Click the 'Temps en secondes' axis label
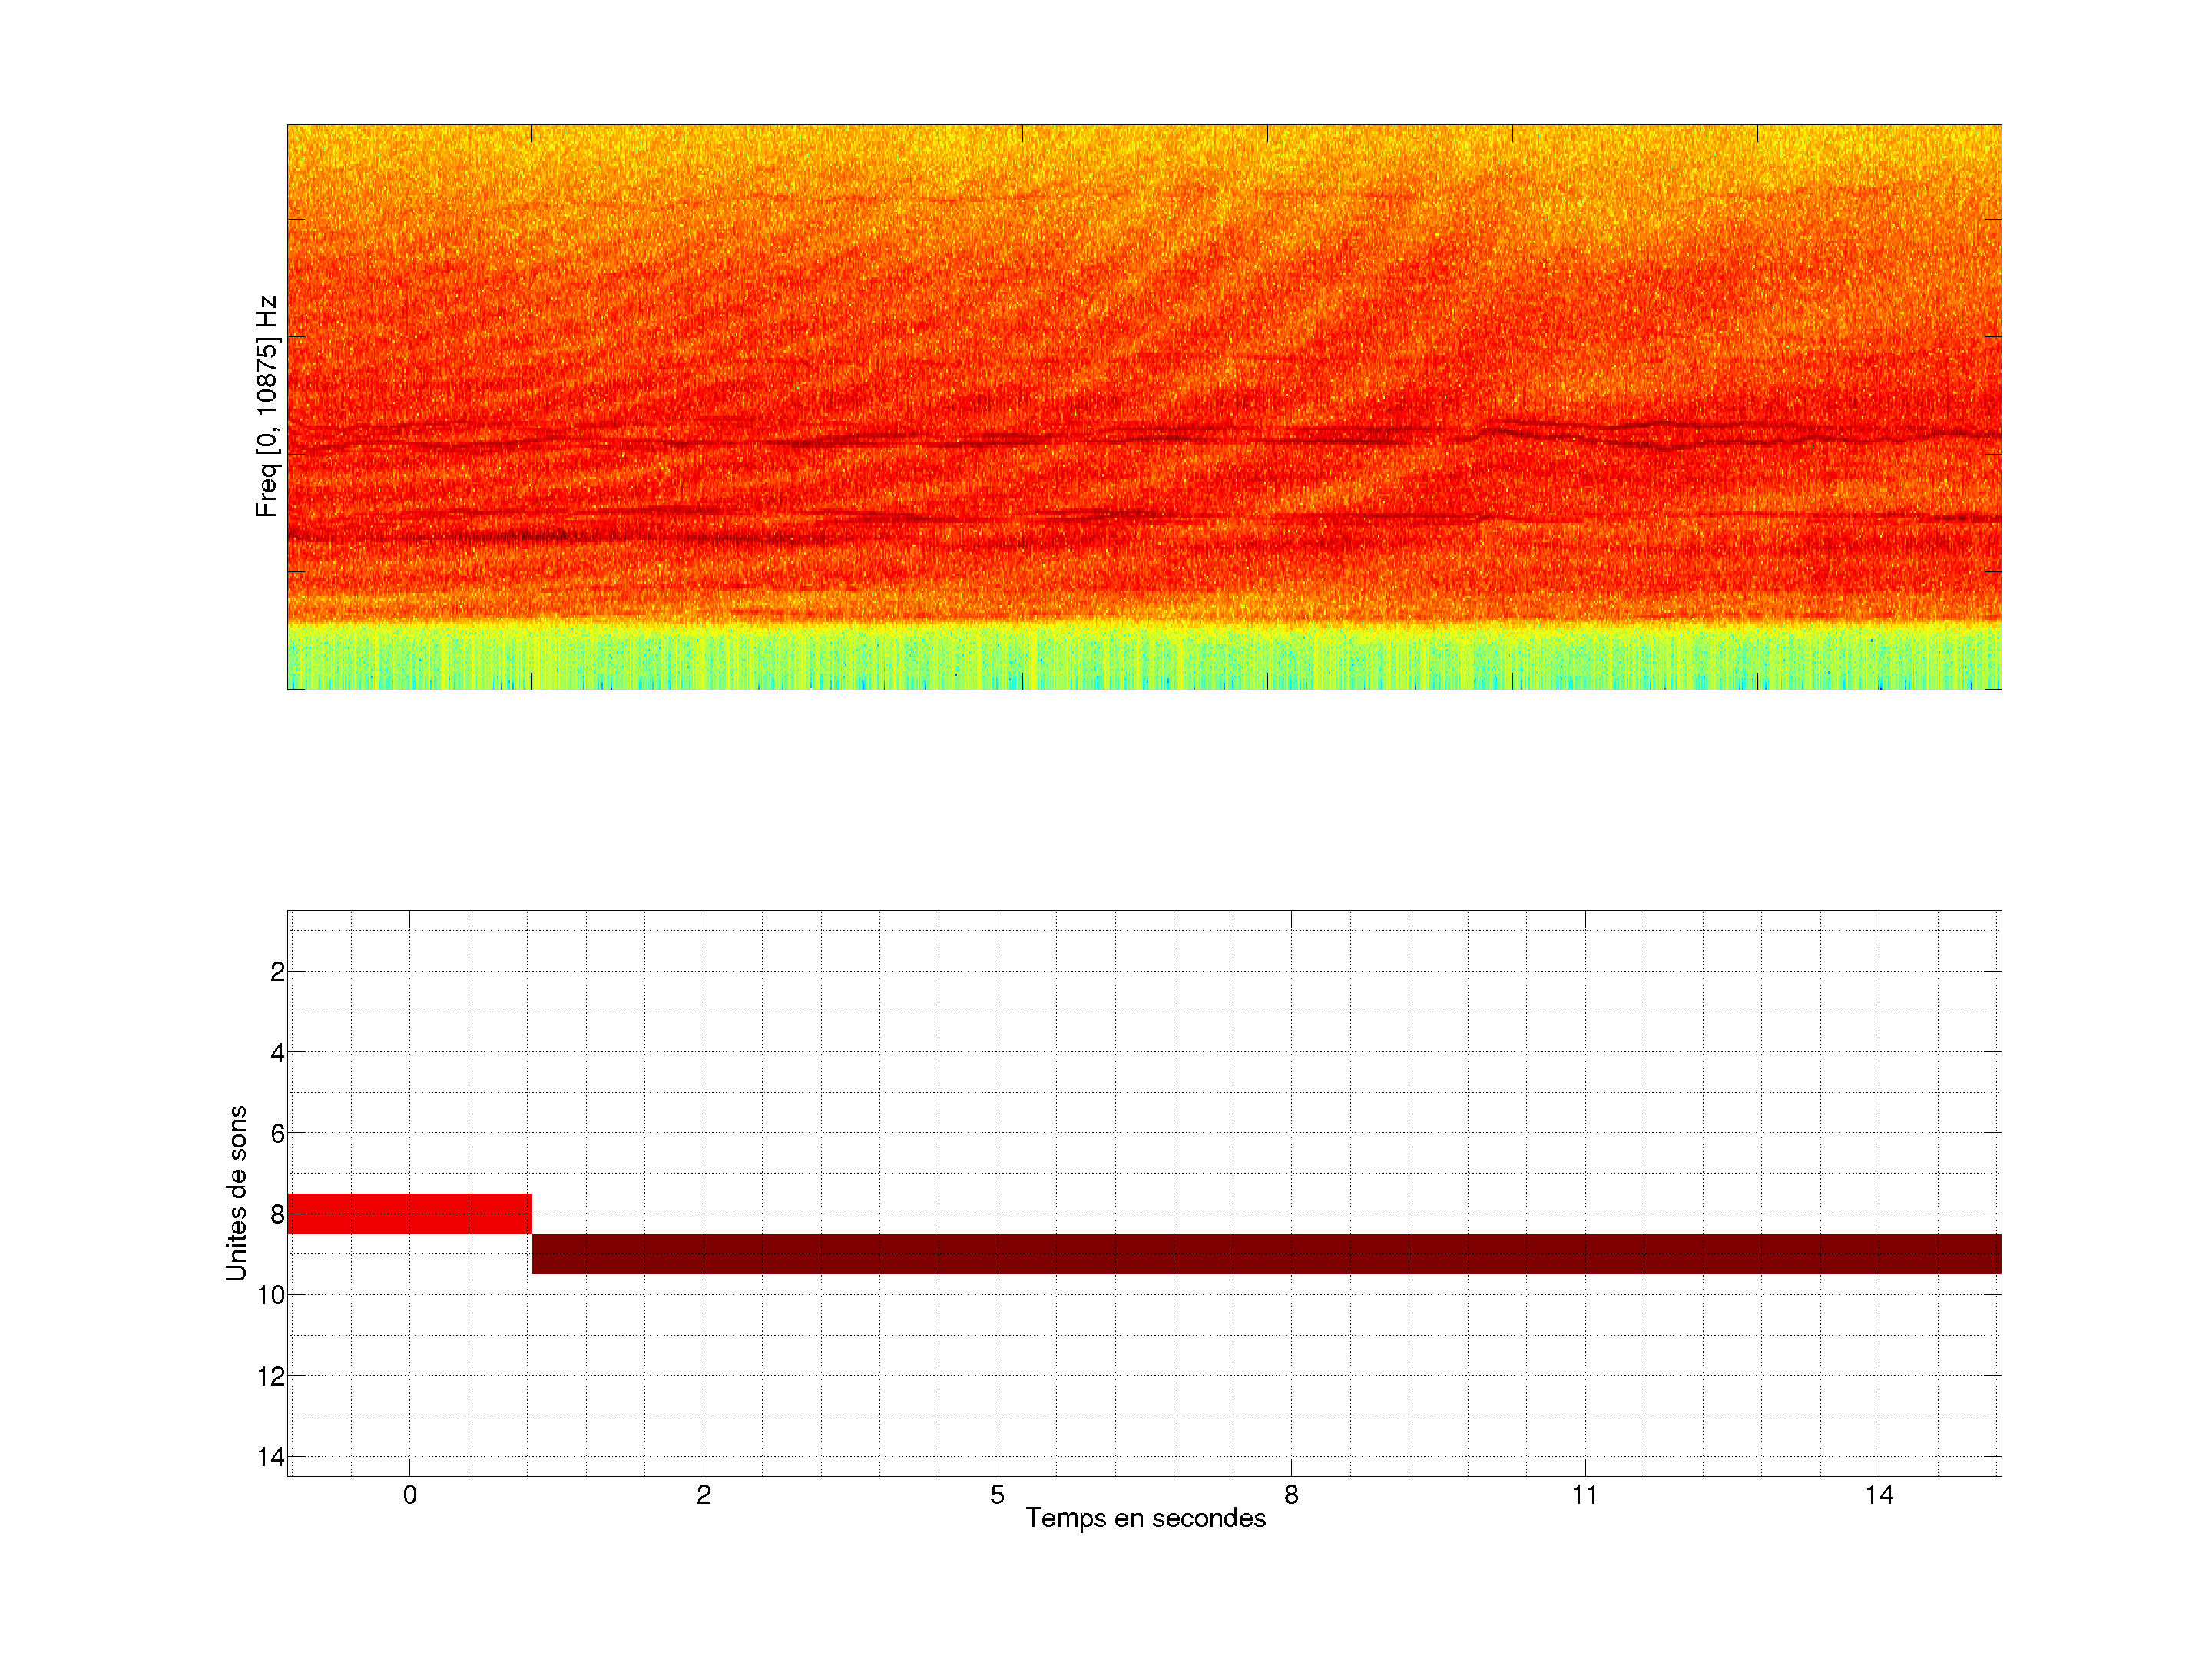The height and width of the screenshot is (1659, 2212). click(x=1145, y=1518)
